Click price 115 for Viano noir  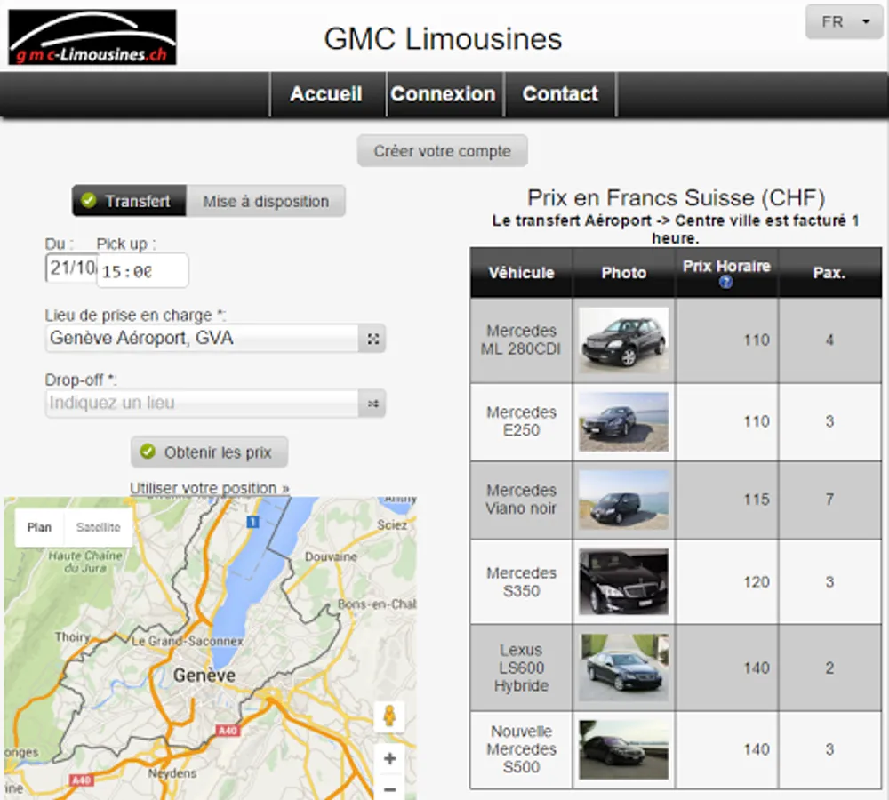point(757,500)
